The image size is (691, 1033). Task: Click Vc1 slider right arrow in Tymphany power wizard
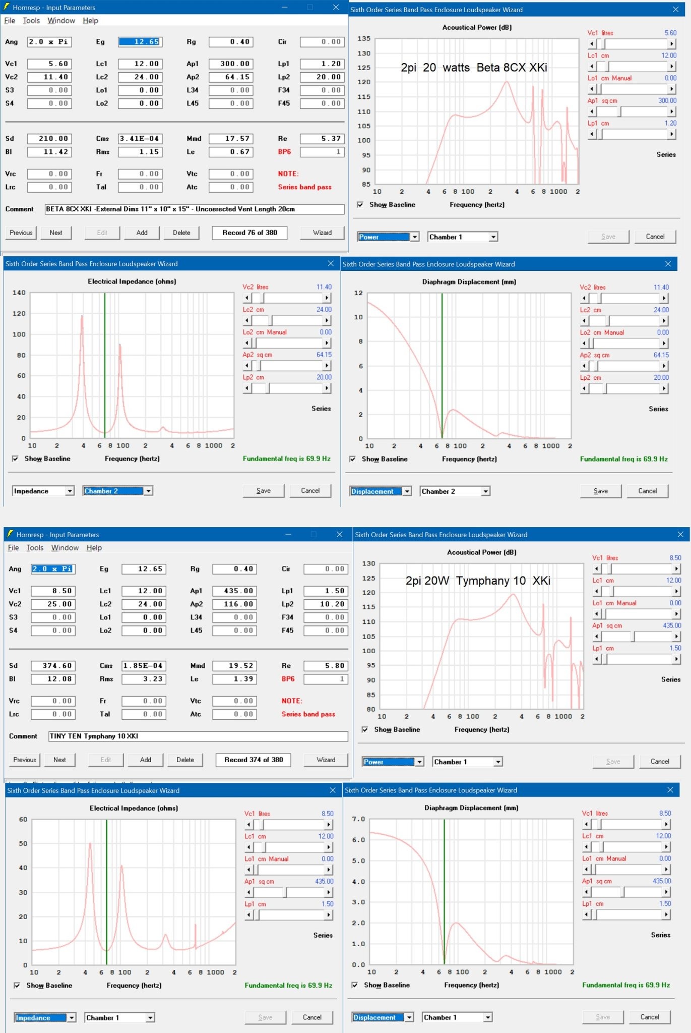pyautogui.click(x=676, y=568)
